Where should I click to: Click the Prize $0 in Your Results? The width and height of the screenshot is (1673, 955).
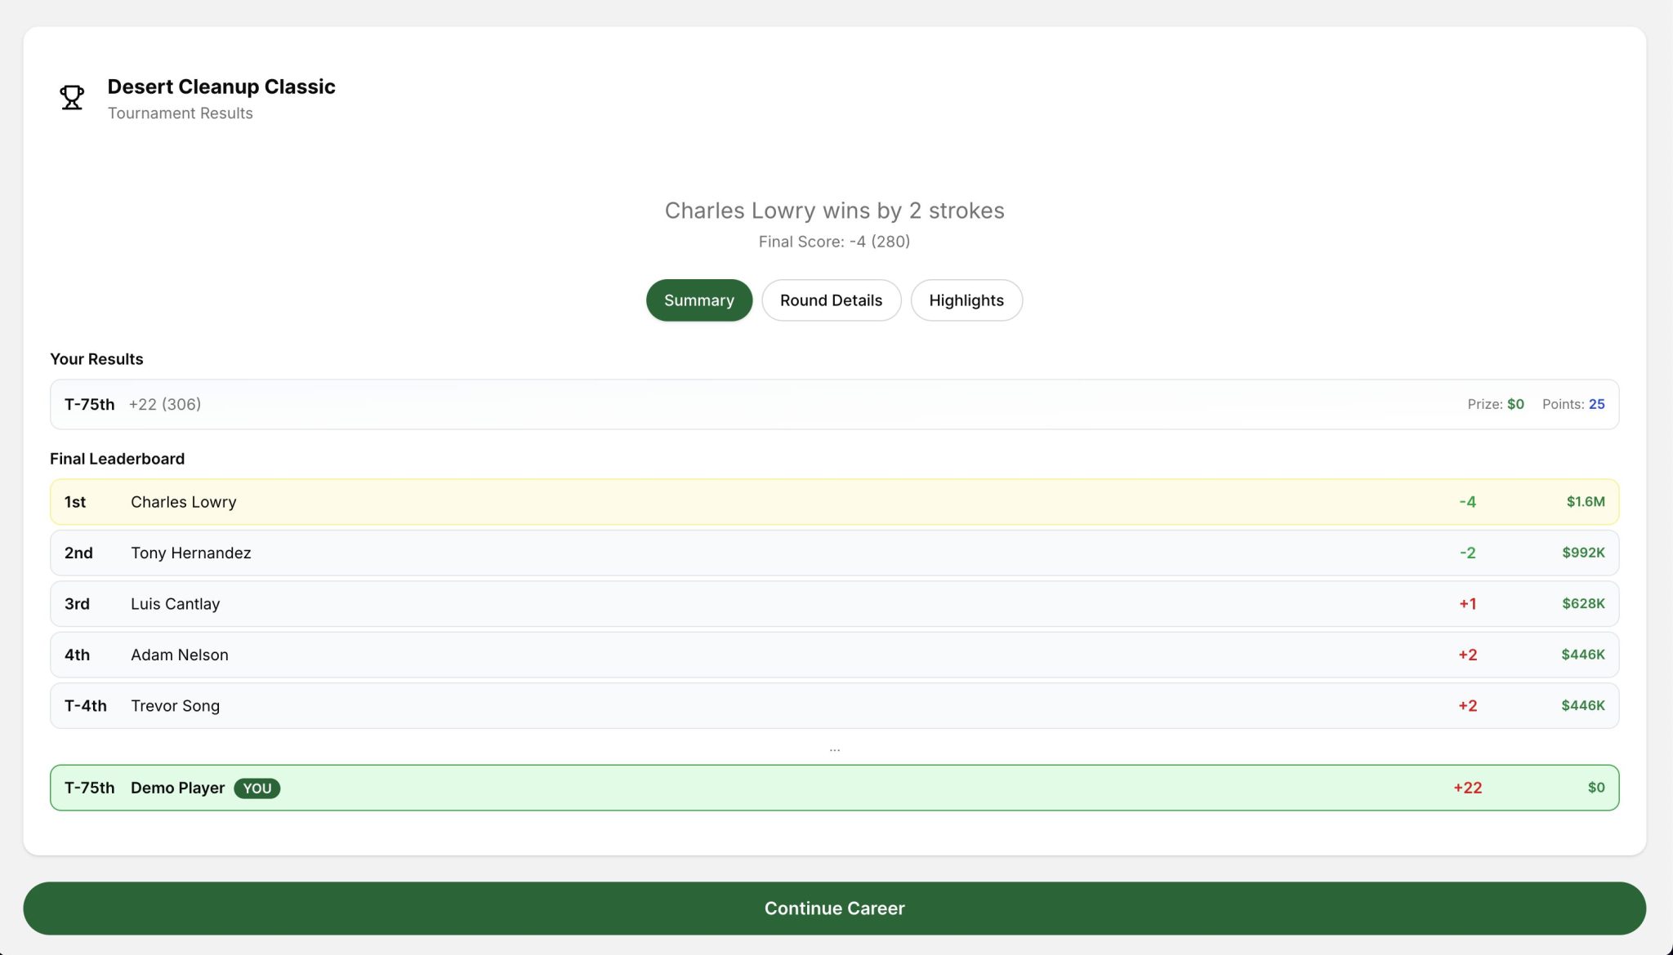1515,405
